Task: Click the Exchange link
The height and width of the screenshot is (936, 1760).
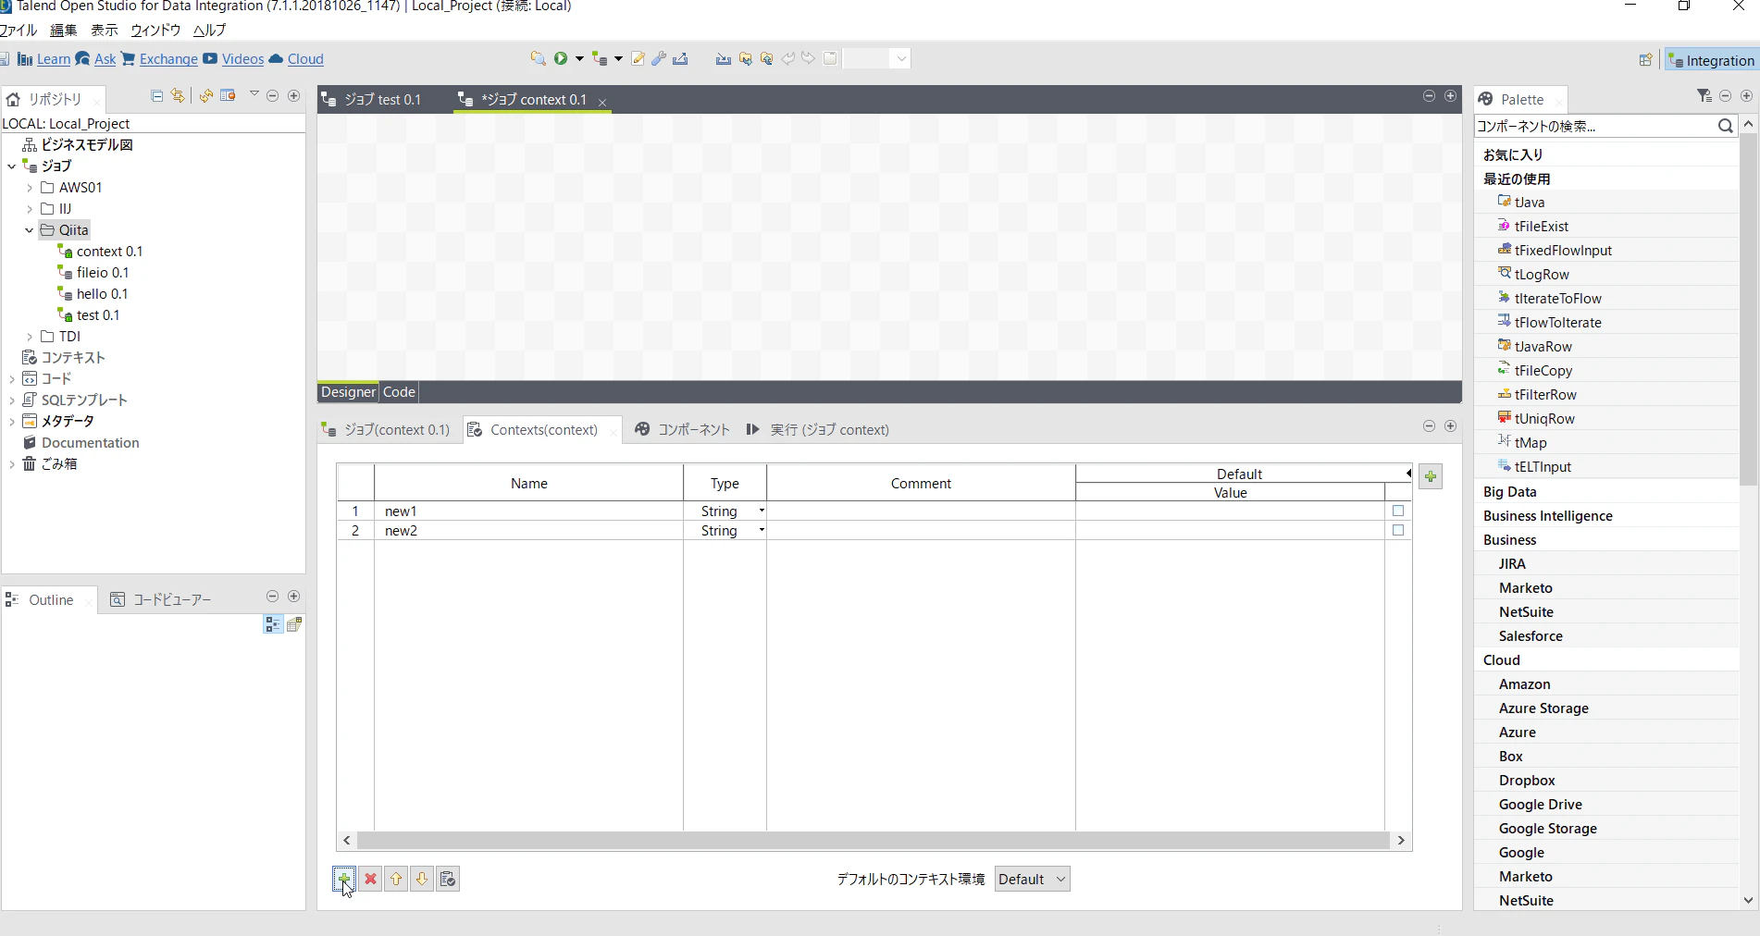Action: (x=168, y=59)
